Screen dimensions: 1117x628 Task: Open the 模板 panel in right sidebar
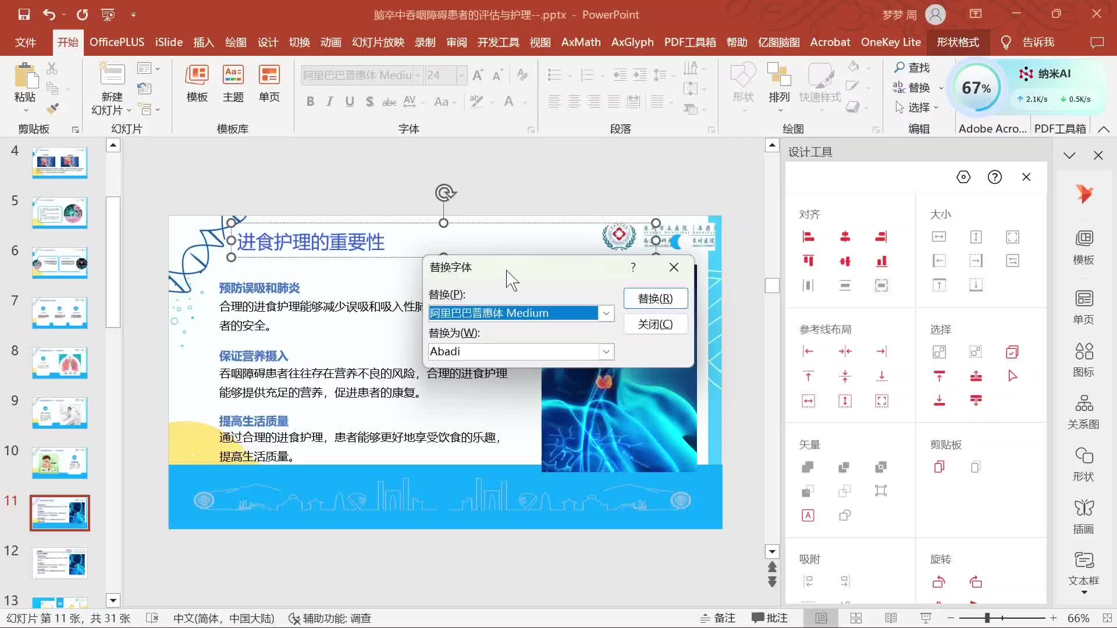[1083, 247]
